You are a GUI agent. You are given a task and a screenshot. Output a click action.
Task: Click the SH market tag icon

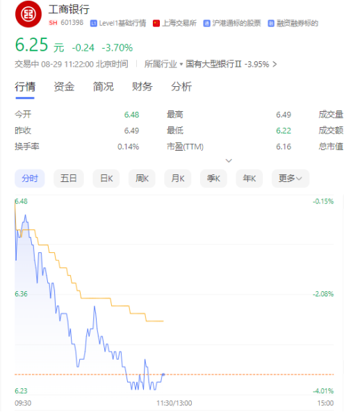tap(53, 23)
